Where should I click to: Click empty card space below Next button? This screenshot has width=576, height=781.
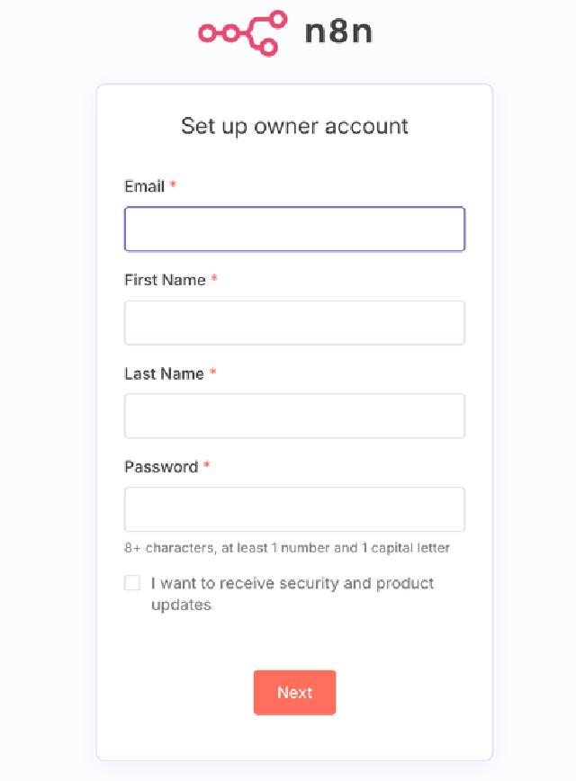294,740
